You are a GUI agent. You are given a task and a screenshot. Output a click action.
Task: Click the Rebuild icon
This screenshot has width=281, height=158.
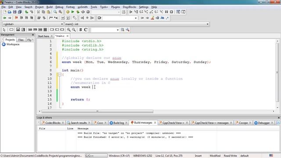(x=83, y=12)
